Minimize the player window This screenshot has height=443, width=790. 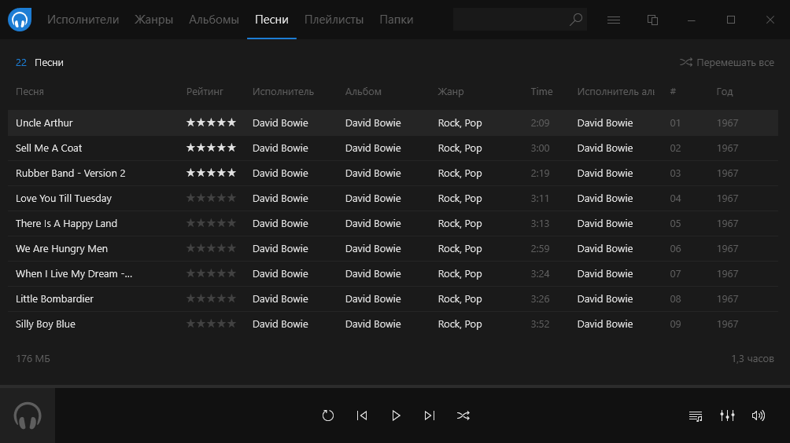(691, 20)
